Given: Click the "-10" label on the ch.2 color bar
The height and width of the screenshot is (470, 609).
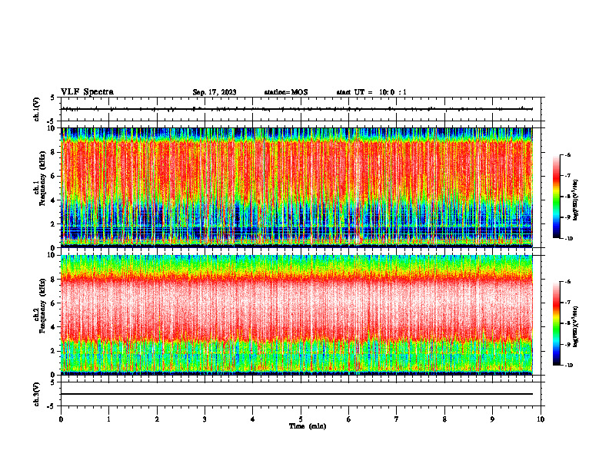Looking at the screenshot, I should coord(568,366).
